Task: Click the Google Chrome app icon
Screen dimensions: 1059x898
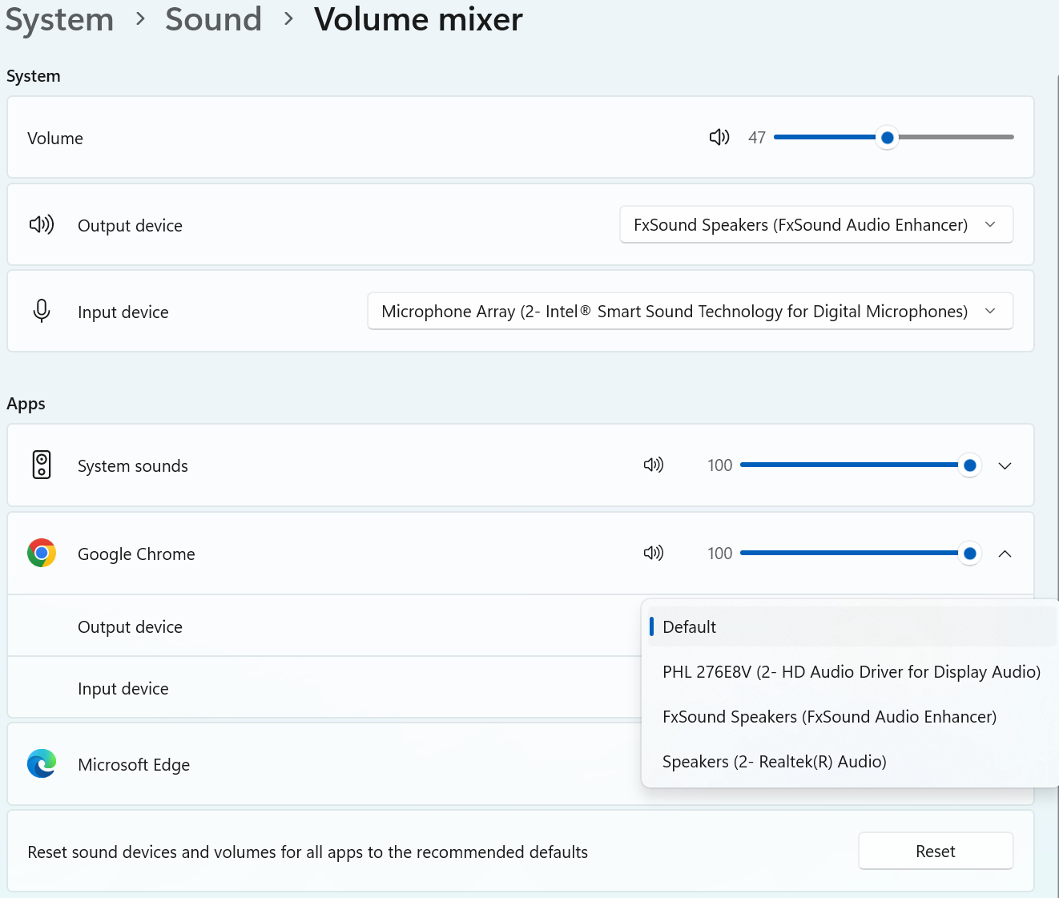Action: 42,553
